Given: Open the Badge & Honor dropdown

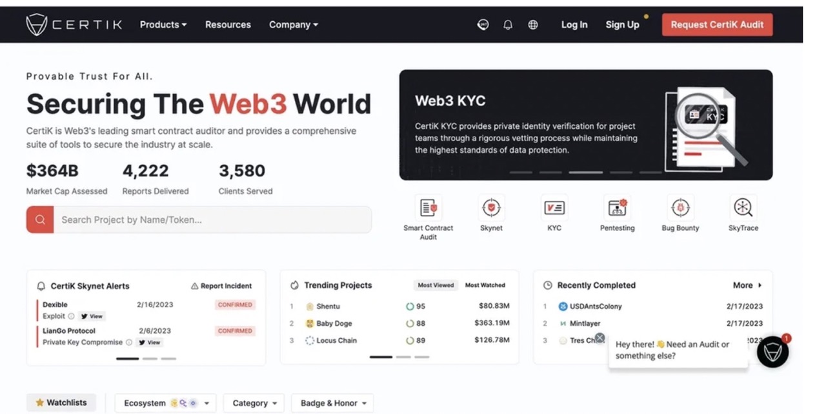Looking at the screenshot, I should (x=332, y=402).
